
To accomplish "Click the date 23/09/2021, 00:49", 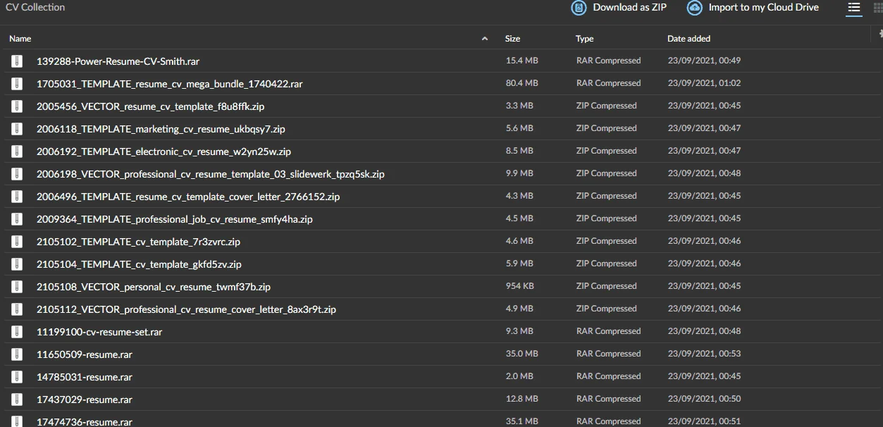I will pos(704,61).
